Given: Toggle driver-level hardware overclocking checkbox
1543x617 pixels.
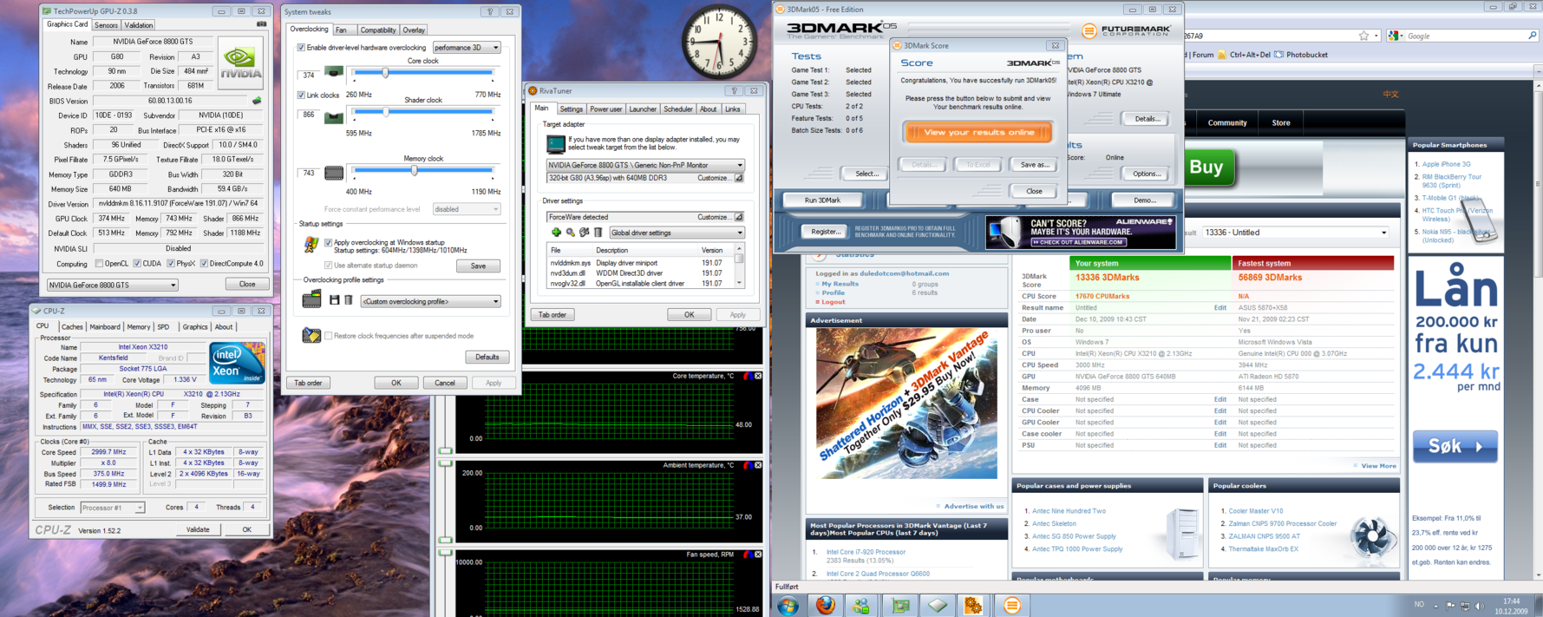Looking at the screenshot, I should [301, 48].
